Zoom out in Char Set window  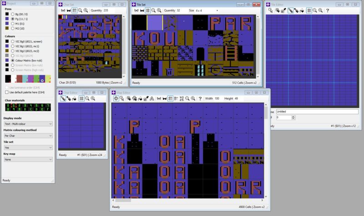[x=80, y=10]
